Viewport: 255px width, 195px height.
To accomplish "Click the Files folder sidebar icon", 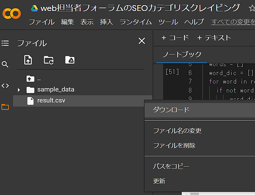I will [x=5, y=107].
